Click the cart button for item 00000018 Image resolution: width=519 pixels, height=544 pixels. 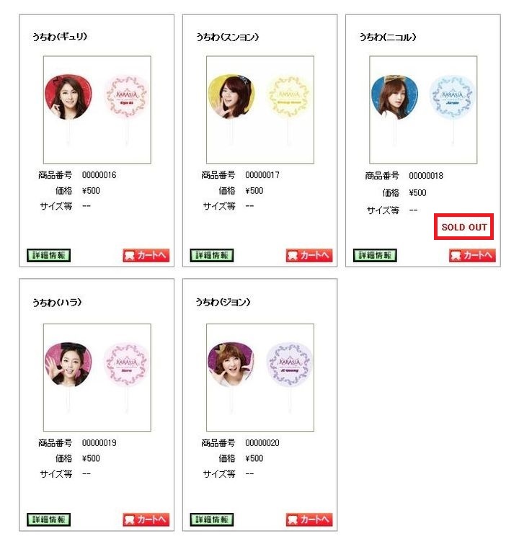(x=472, y=256)
